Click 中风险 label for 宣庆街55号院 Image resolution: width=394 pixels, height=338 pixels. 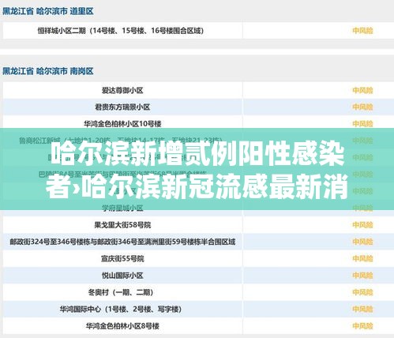tap(362, 258)
